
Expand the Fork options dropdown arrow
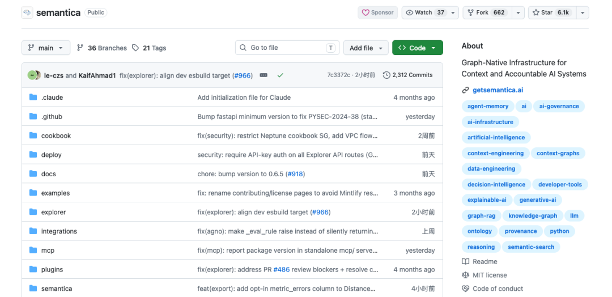[x=518, y=12]
